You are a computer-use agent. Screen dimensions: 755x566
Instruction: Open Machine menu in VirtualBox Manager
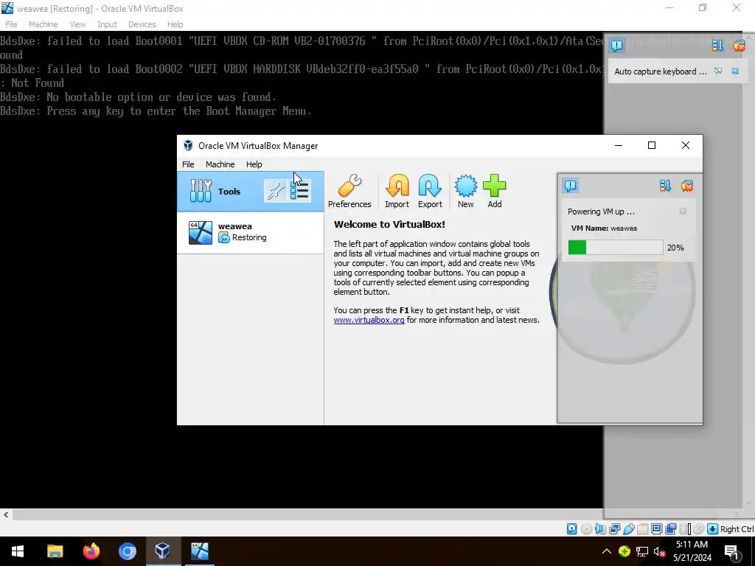(x=220, y=164)
